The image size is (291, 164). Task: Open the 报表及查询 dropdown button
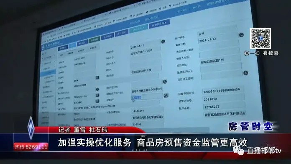pyautogui.click(x=159, y=24)
